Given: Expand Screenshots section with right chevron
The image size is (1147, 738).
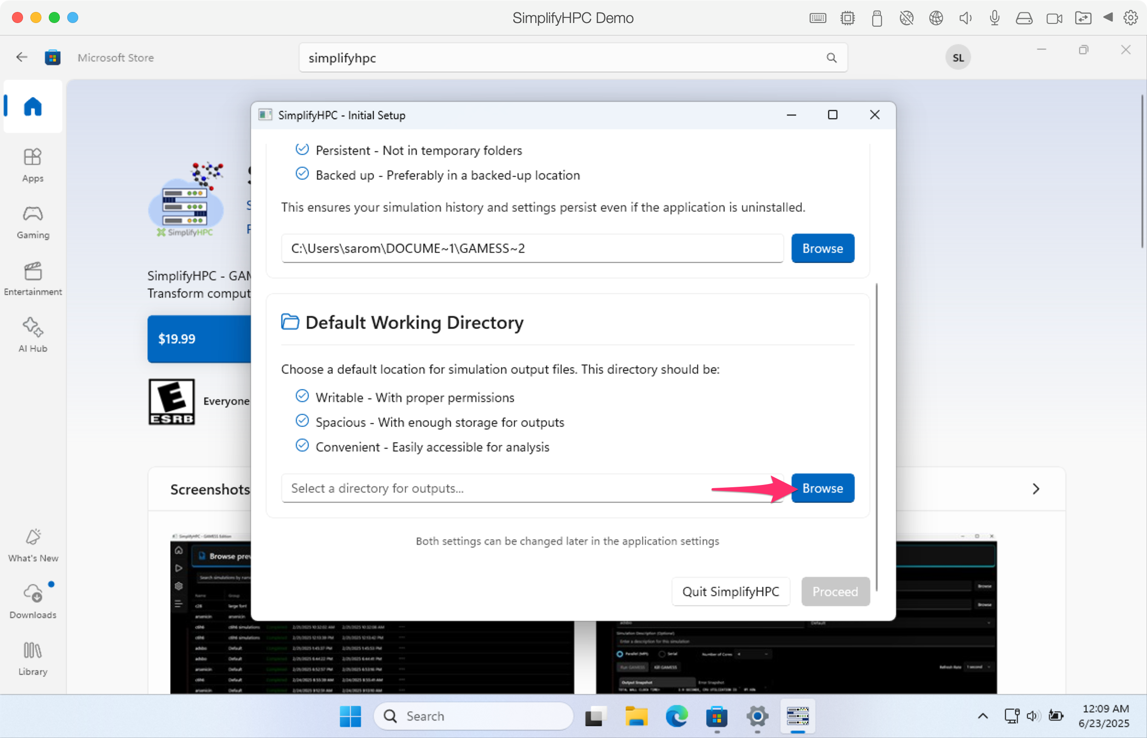Looking at the screenshot, I should [x=1035, y=489].
